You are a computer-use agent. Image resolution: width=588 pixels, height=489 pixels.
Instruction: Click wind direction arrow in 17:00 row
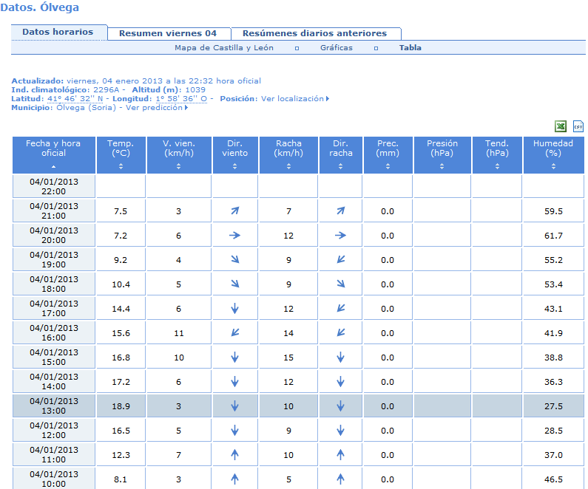(234, 309)
